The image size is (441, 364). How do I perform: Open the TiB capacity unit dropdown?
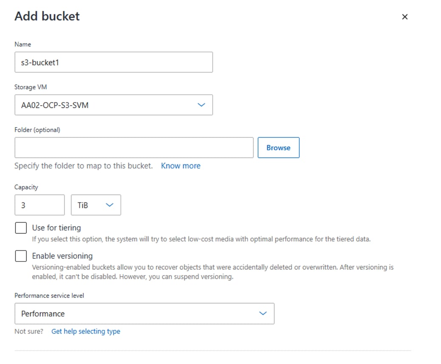click(96, 205)
